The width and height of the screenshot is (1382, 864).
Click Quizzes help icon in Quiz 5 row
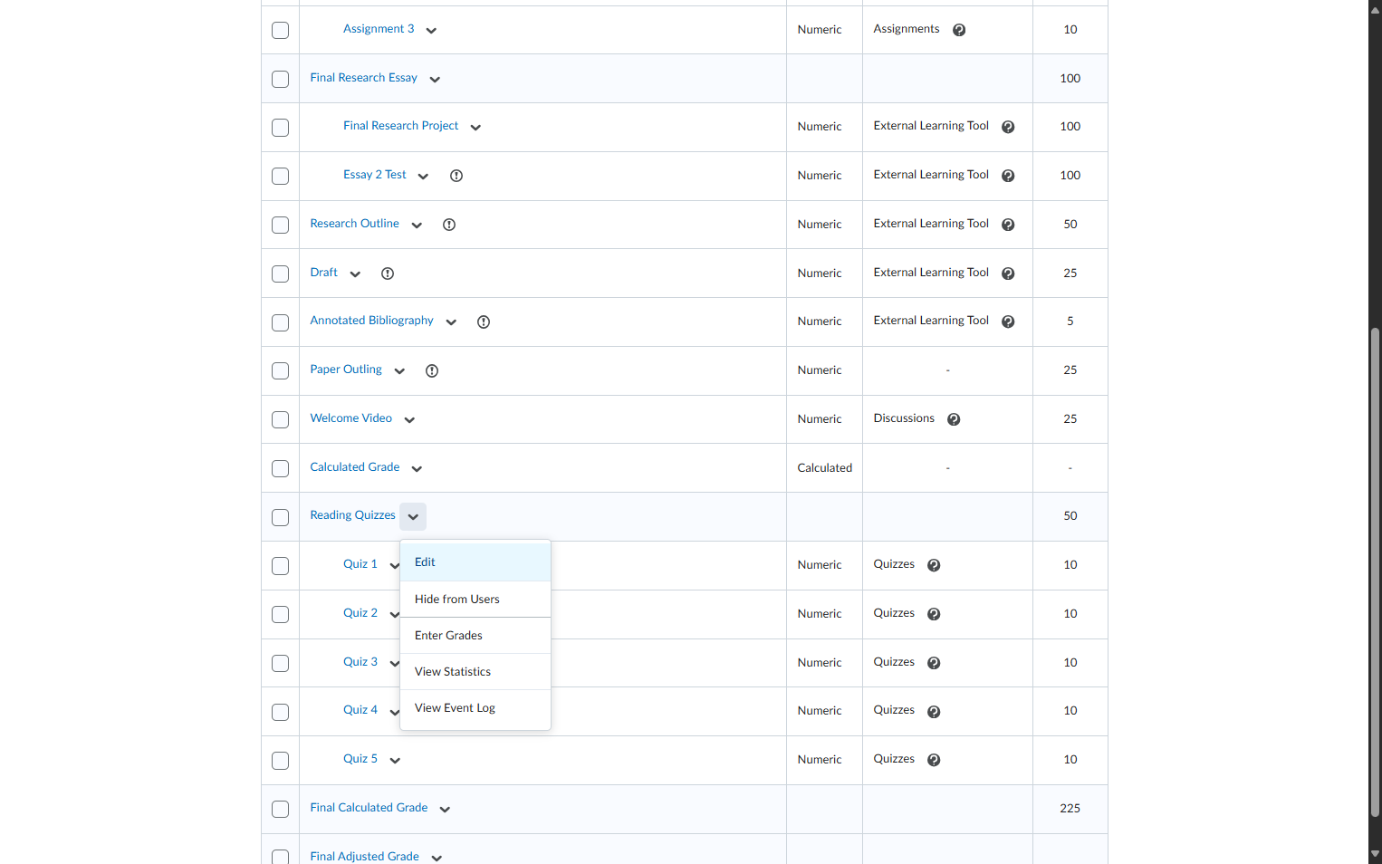(934, 760)
